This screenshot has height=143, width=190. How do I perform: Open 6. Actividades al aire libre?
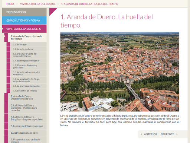pyautogui.click(x=26, y=133)
